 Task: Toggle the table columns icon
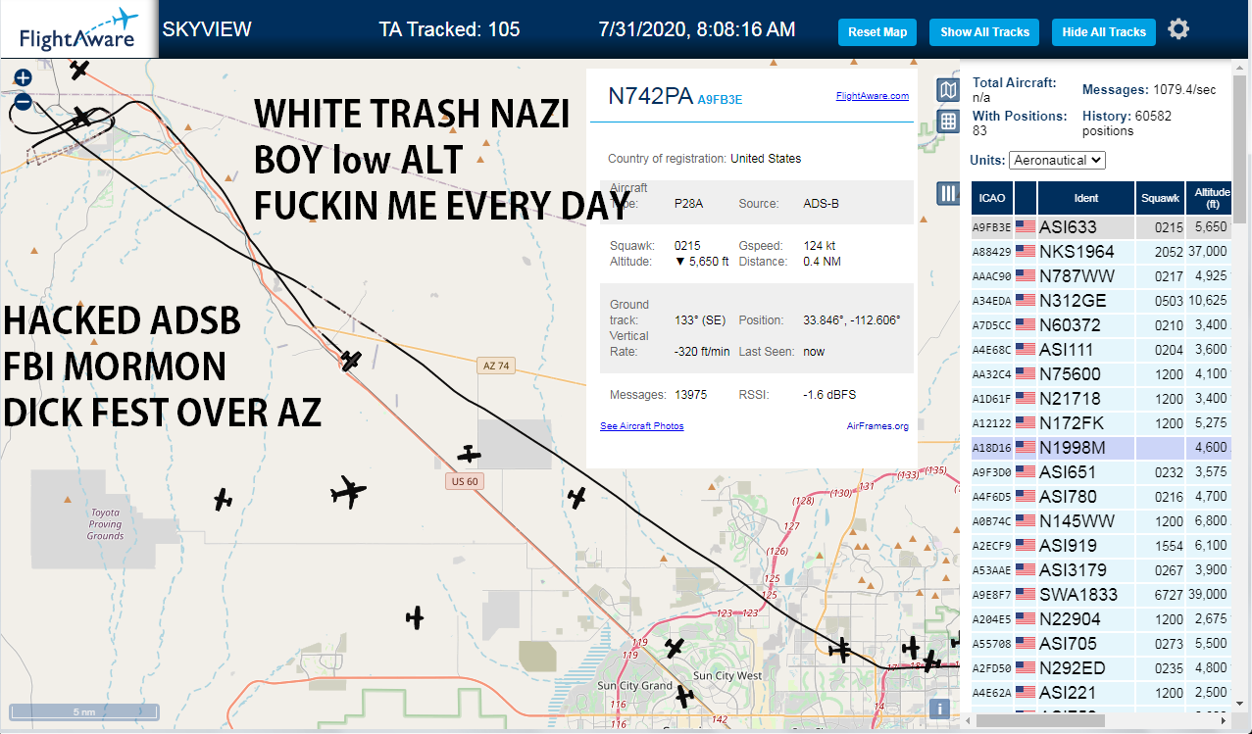(x=948, y=193)
